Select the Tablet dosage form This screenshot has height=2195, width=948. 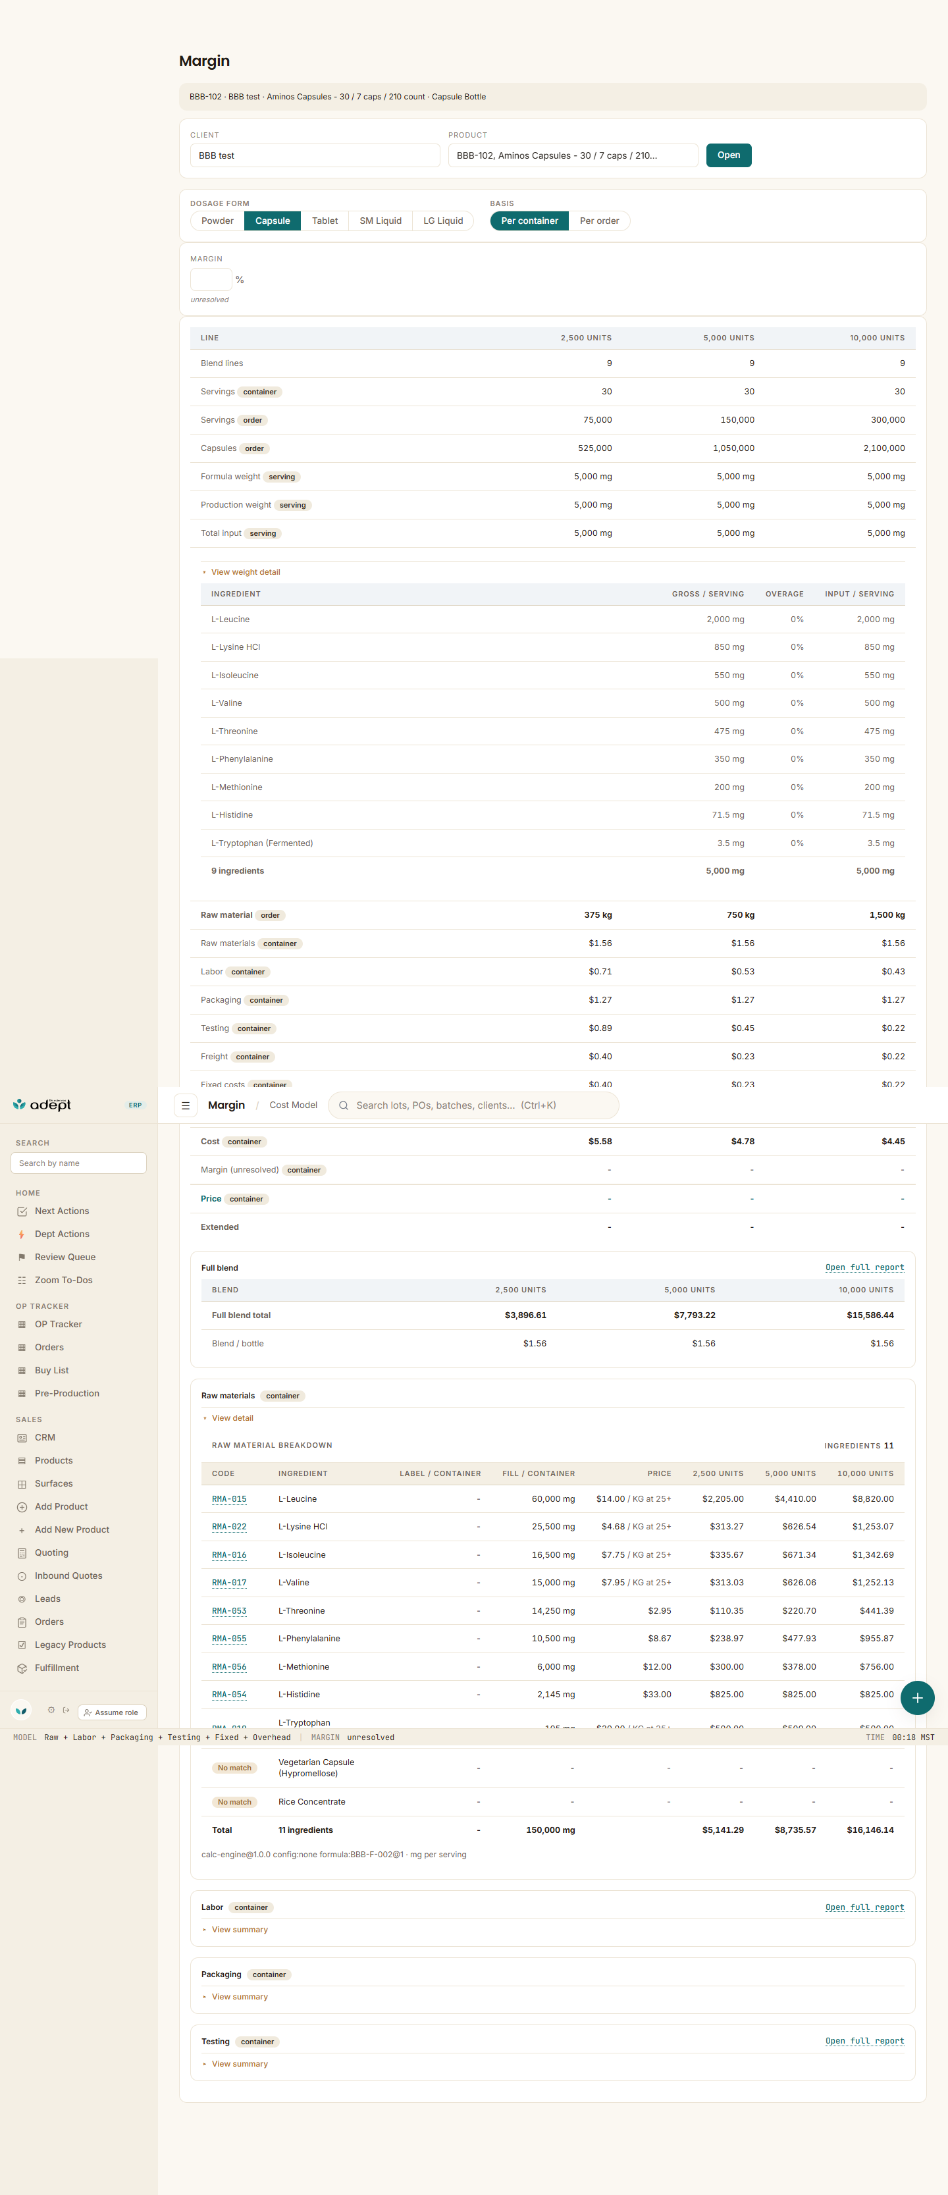tap(325, 221)
